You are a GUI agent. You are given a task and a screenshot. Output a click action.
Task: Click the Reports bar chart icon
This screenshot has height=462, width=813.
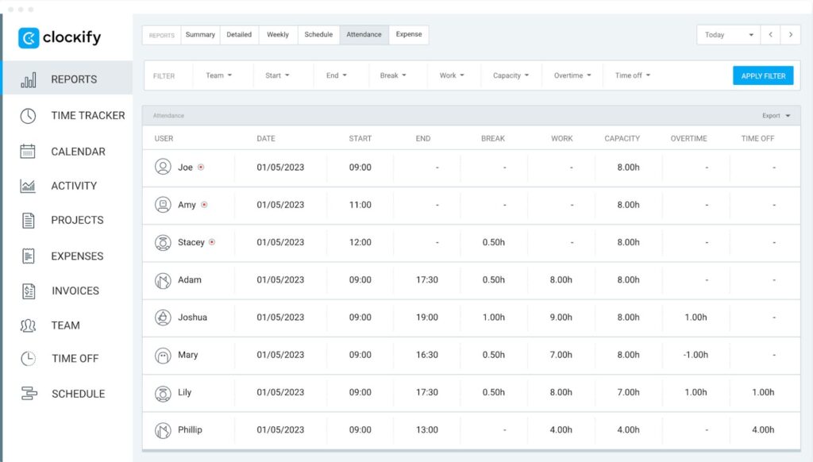pyautogui.click(x=29, y=79)
